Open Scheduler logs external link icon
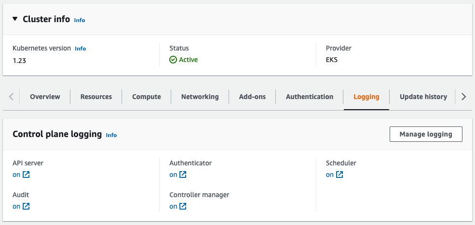The height and width of the screenshot is (225, 475). [339, 175]
